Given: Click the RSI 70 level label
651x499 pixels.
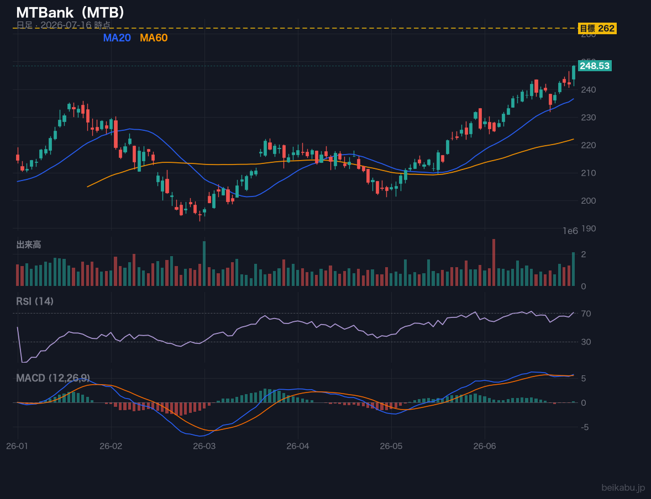Looking at the screenshot, I should (586, 314).
